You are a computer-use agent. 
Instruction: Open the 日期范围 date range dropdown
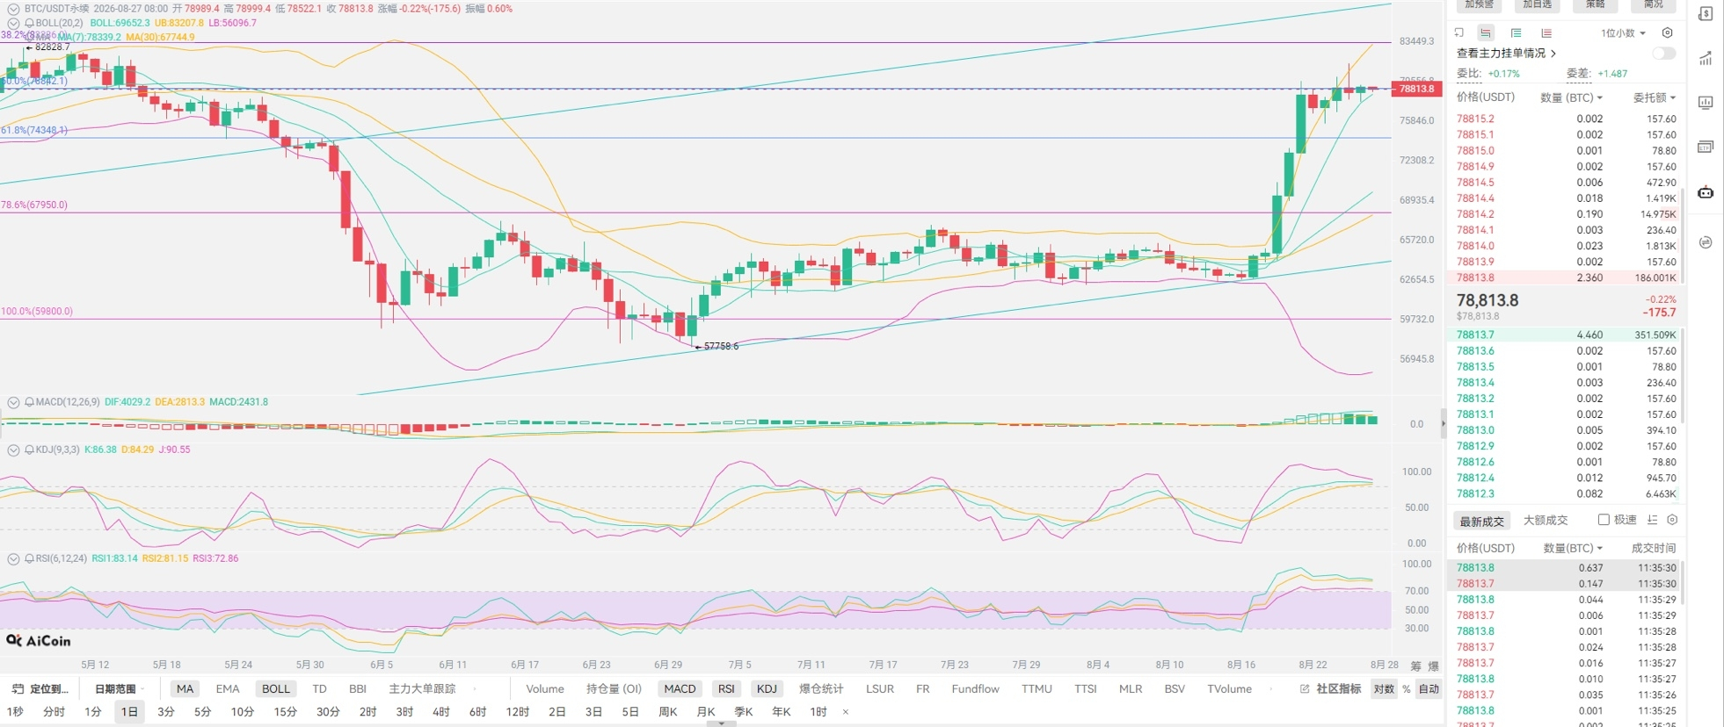(119, 689)
